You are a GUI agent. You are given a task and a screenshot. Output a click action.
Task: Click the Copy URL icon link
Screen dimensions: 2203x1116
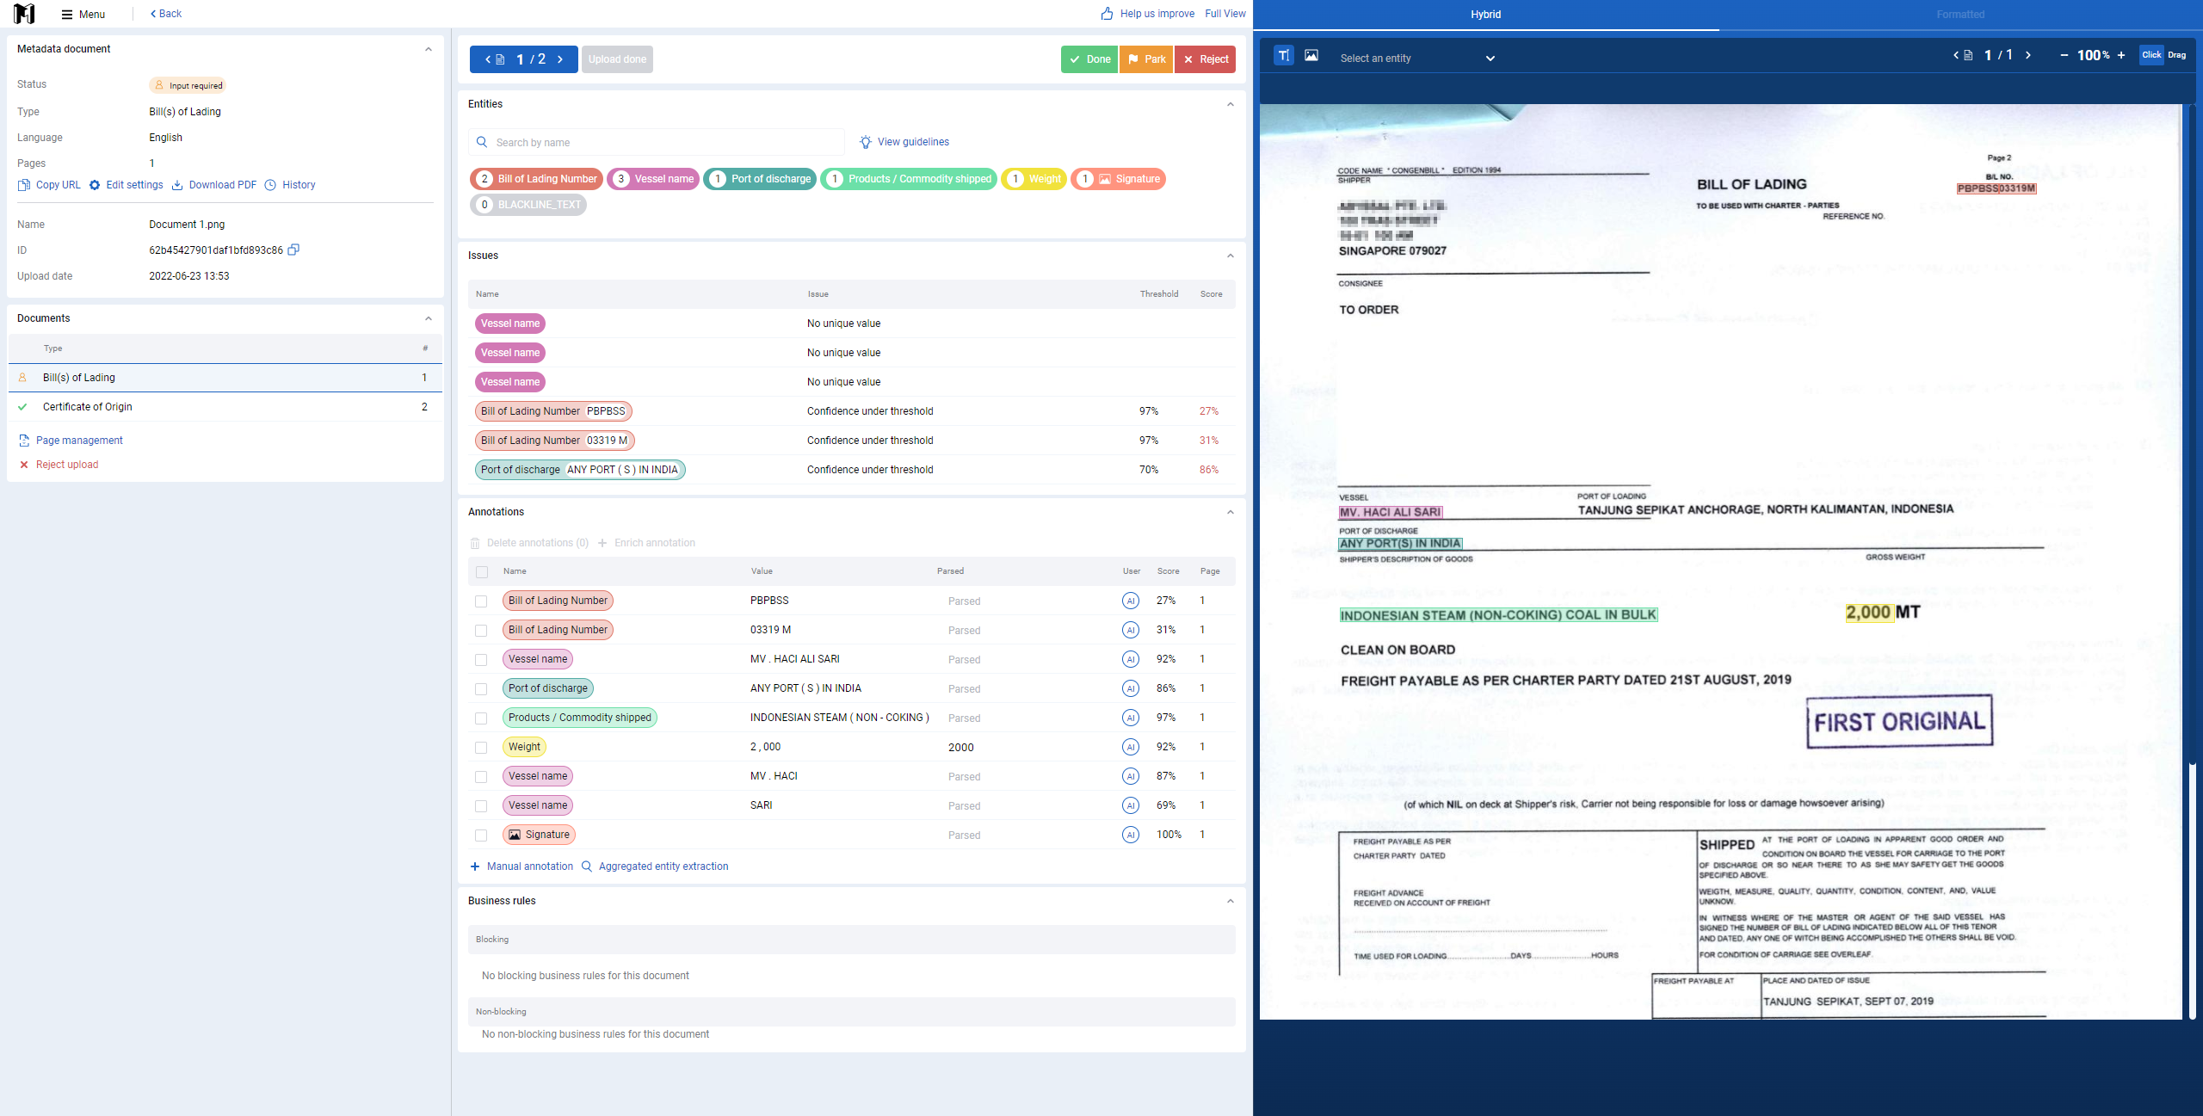[x=49, y=185]
